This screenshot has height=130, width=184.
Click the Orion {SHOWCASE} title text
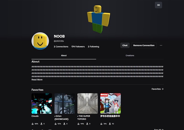pyautogui.click(x=62, y=117)
